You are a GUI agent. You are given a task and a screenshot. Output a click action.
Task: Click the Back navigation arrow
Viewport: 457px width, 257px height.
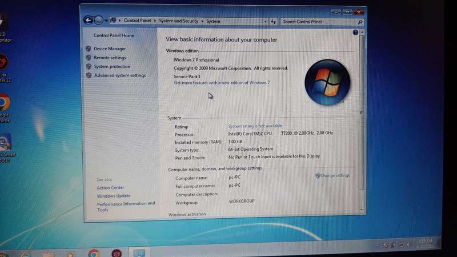click(88, 20)
